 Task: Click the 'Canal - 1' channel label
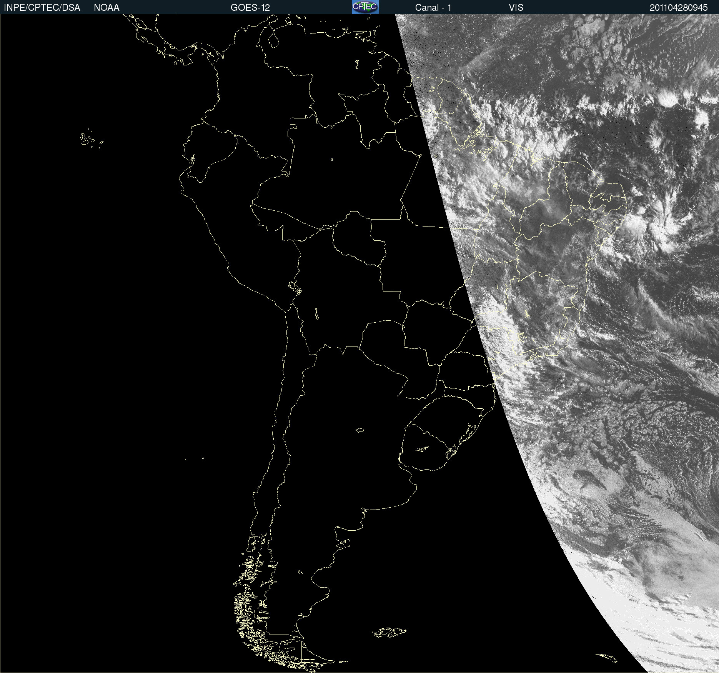[433, 8]
